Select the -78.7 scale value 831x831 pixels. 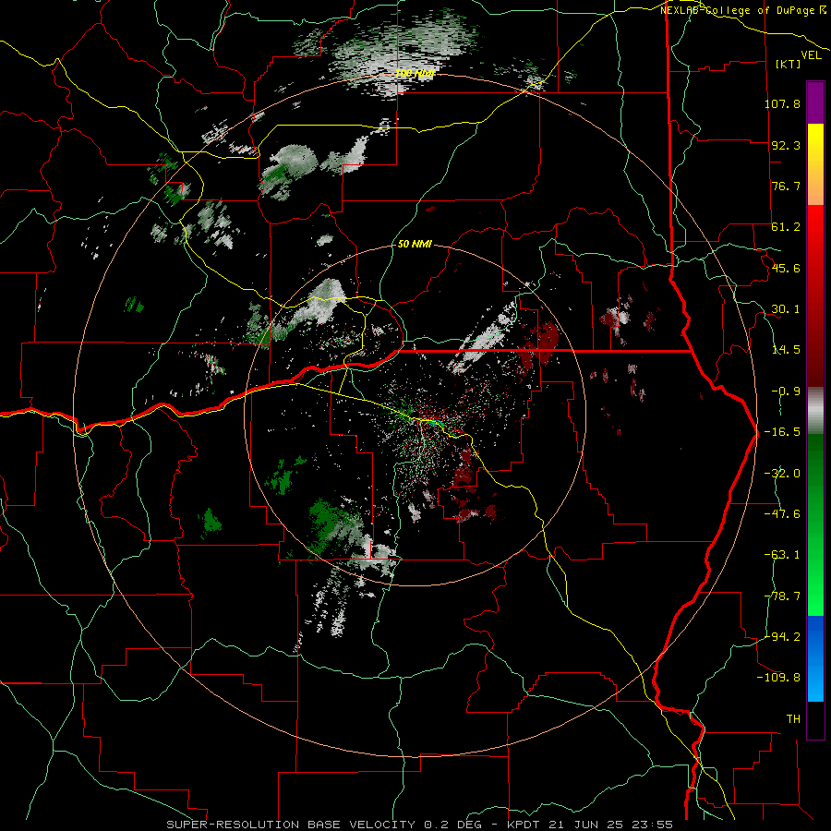782,596
